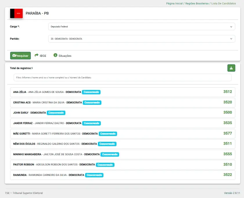244x198 pixels.
Task: Click candidate number 3500
Action: (x=227, y=112)
